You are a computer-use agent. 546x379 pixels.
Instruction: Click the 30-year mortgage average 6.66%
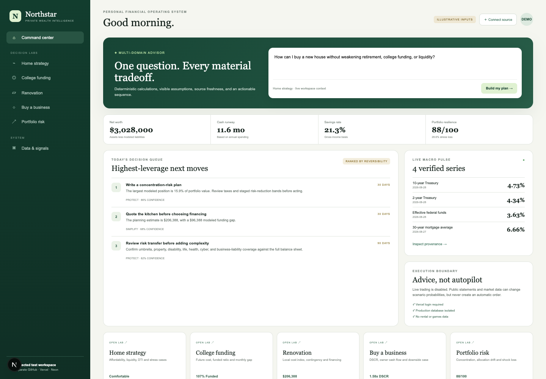point(516,229)
